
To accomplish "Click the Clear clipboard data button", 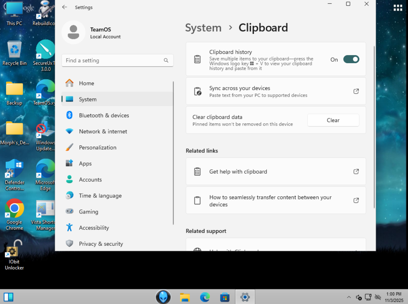I will click(x=333, y=120).
